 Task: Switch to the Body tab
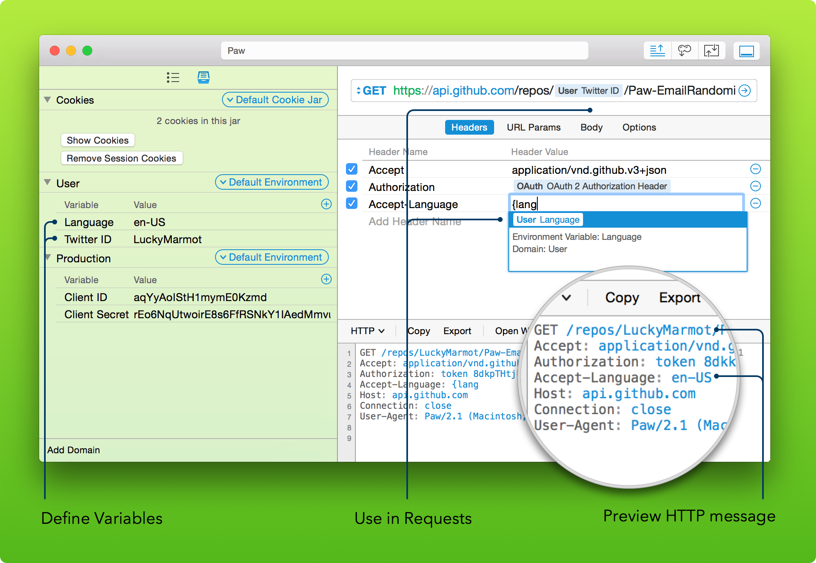pyautogui.click(x=591, y=127)
